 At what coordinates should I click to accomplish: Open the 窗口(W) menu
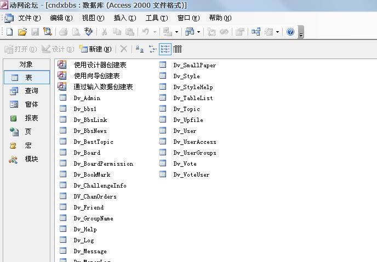pyautogui.click(x=188, y=18)
